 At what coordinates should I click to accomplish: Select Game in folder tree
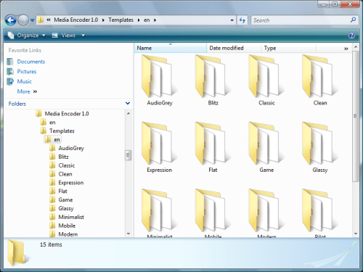coord(65,200)
